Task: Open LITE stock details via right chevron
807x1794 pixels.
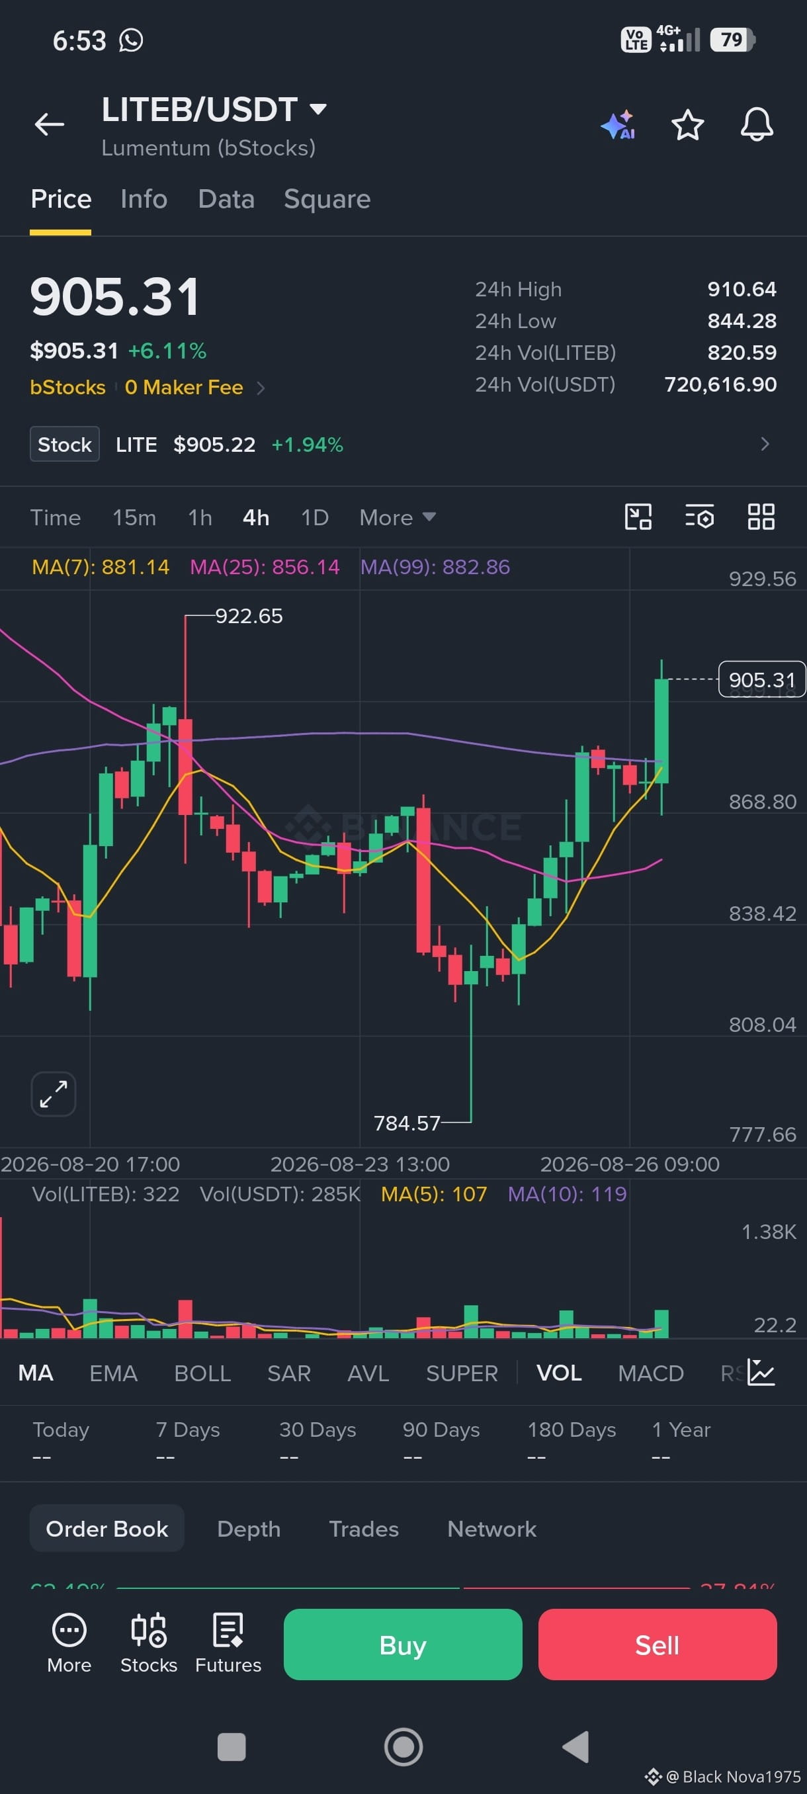Action: 765,445
